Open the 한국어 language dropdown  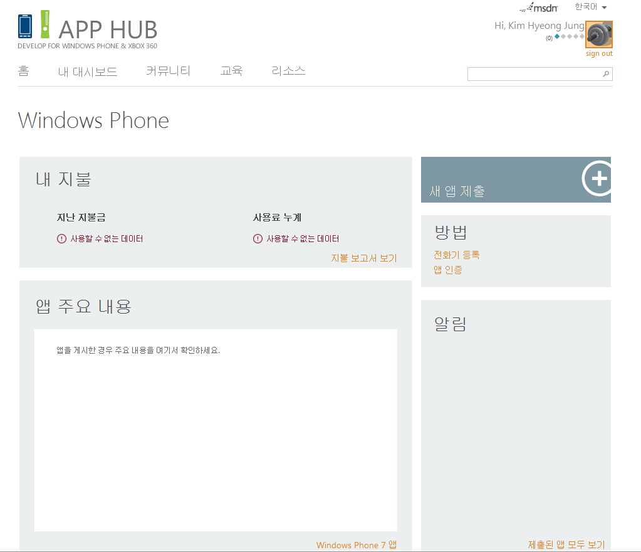click(x=591, y=7)
